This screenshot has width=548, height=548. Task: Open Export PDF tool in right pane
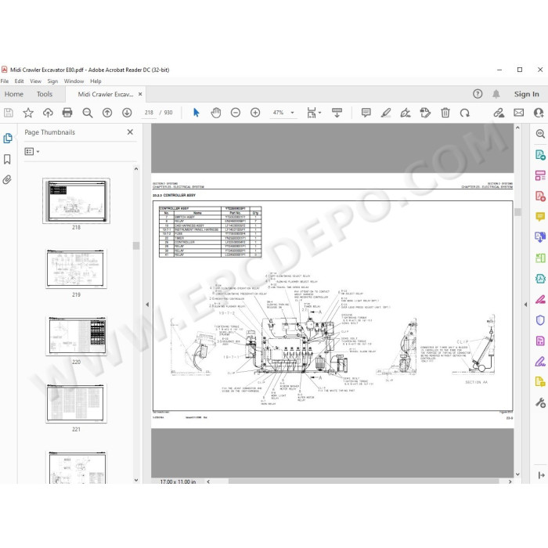[540, 154]
